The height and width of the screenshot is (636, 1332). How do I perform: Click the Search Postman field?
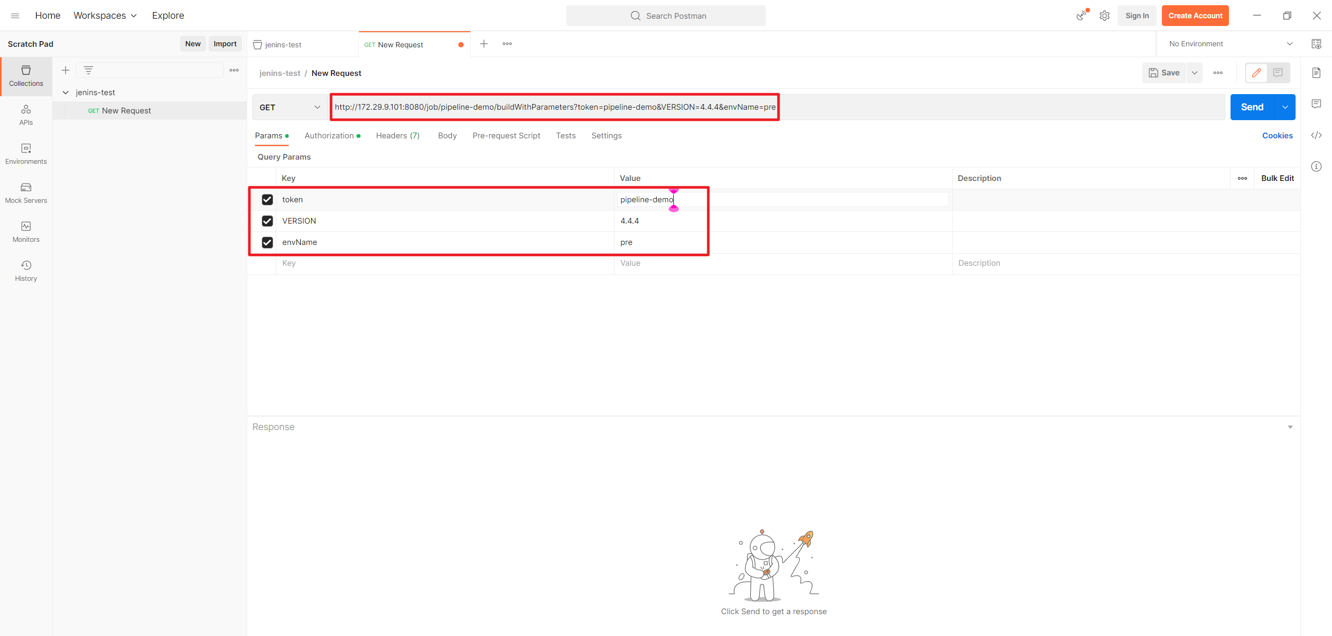click(x=666, y=16)
